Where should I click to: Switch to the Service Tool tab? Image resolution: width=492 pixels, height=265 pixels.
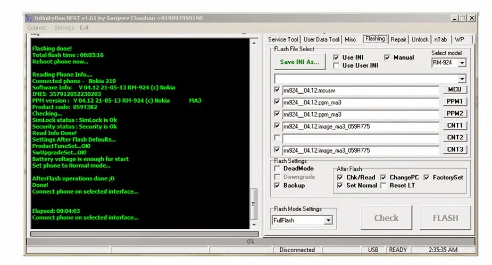pos(283,39)
